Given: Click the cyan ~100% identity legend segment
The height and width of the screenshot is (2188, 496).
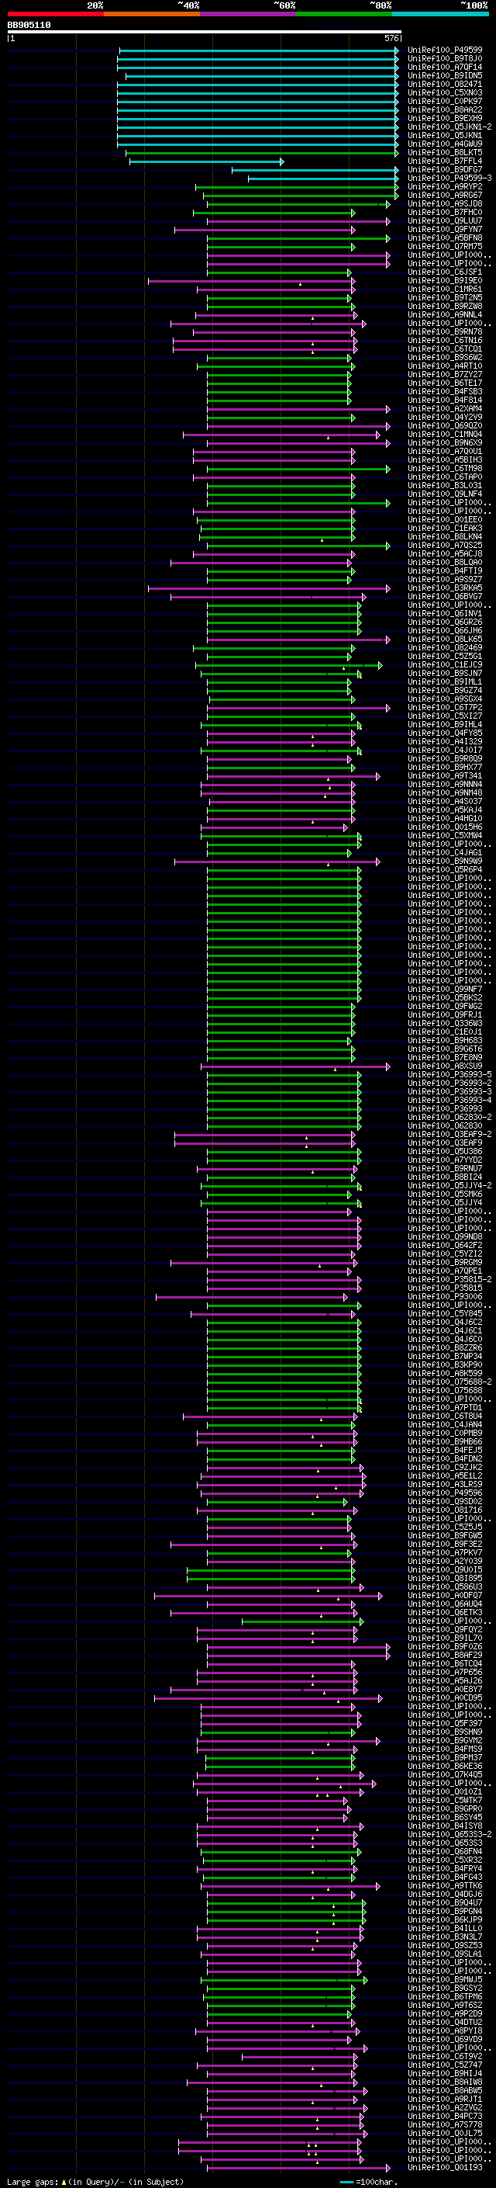Looking at the screenshot, I should click(x=440, y=14).
